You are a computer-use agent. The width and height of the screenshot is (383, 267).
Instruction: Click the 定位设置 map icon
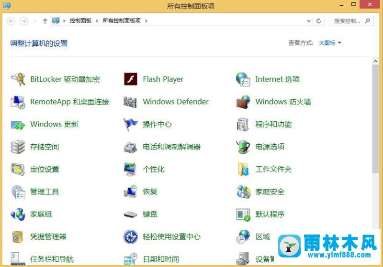pos(18,169)
